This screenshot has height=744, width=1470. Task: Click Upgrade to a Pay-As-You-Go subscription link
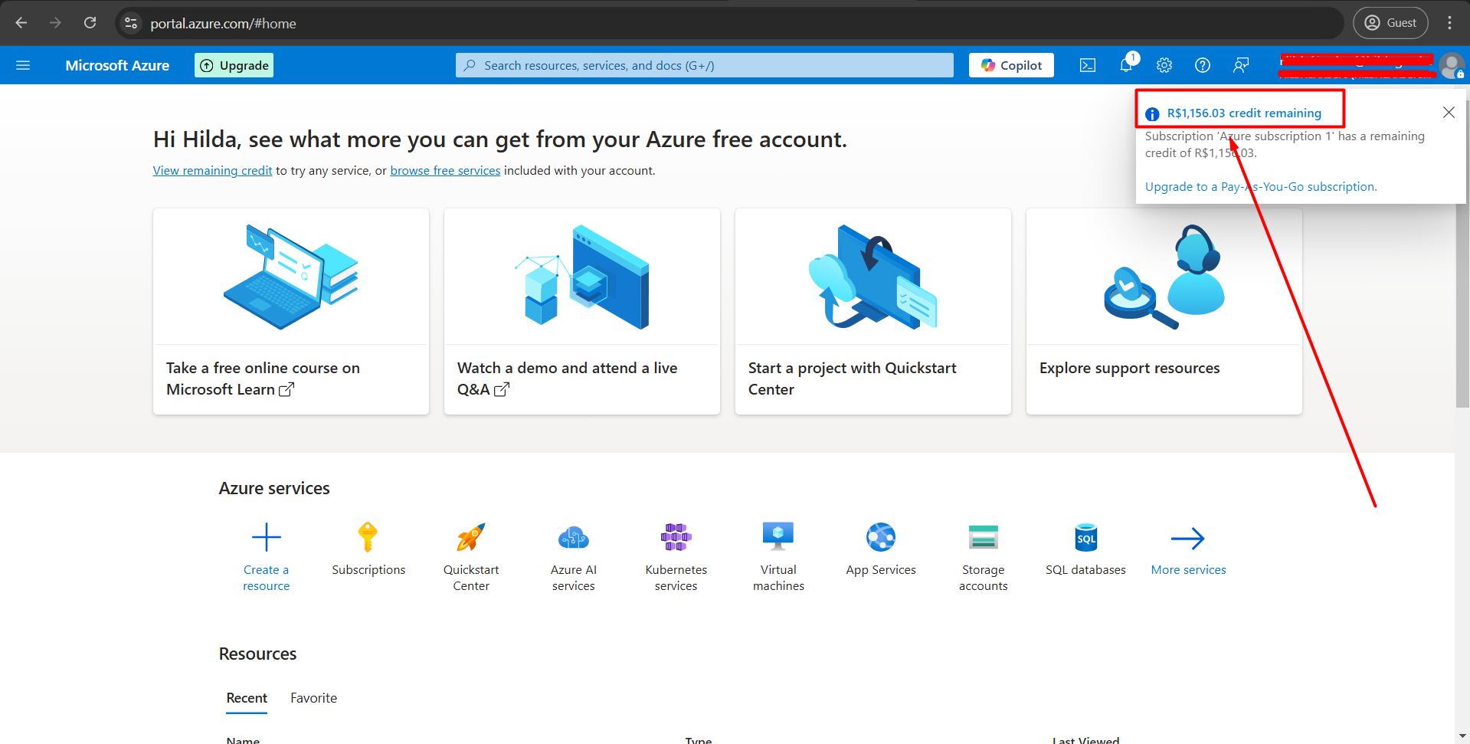tap(1261, 186)
